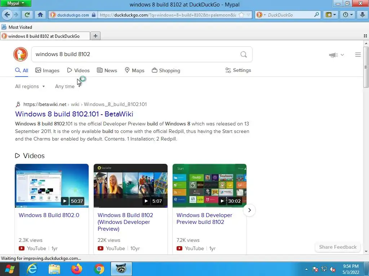Open the Most Visited bookmarks folder

point(17,27)
